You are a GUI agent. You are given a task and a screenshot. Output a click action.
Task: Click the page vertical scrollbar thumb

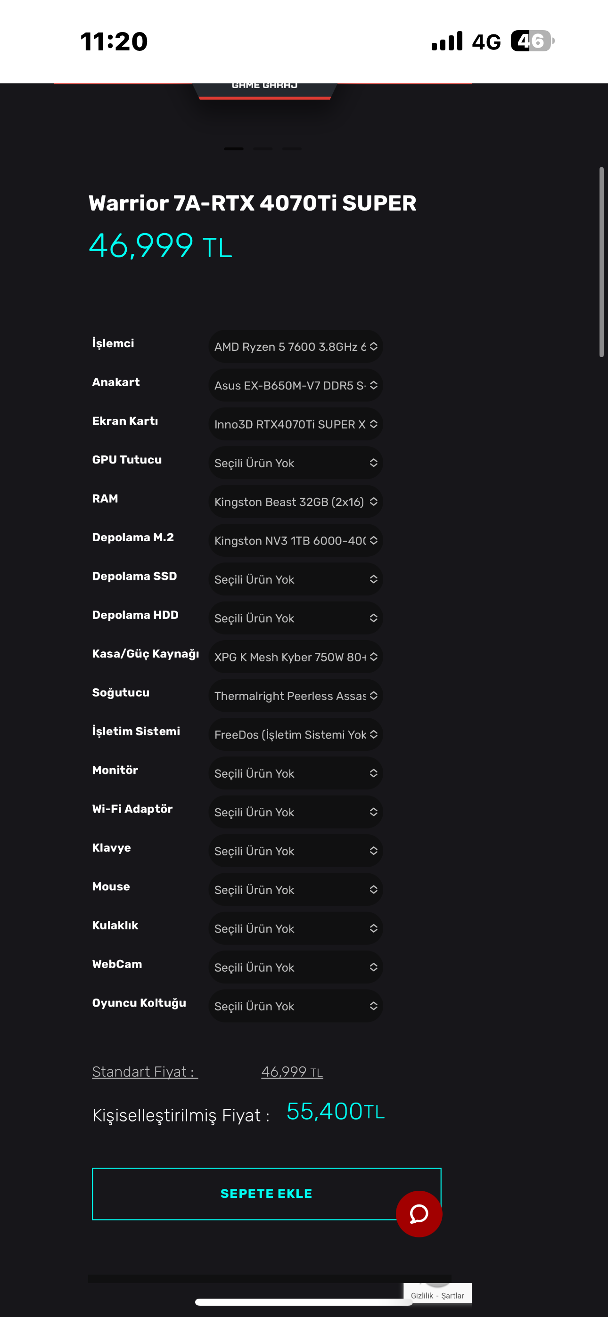pos(601,261)
